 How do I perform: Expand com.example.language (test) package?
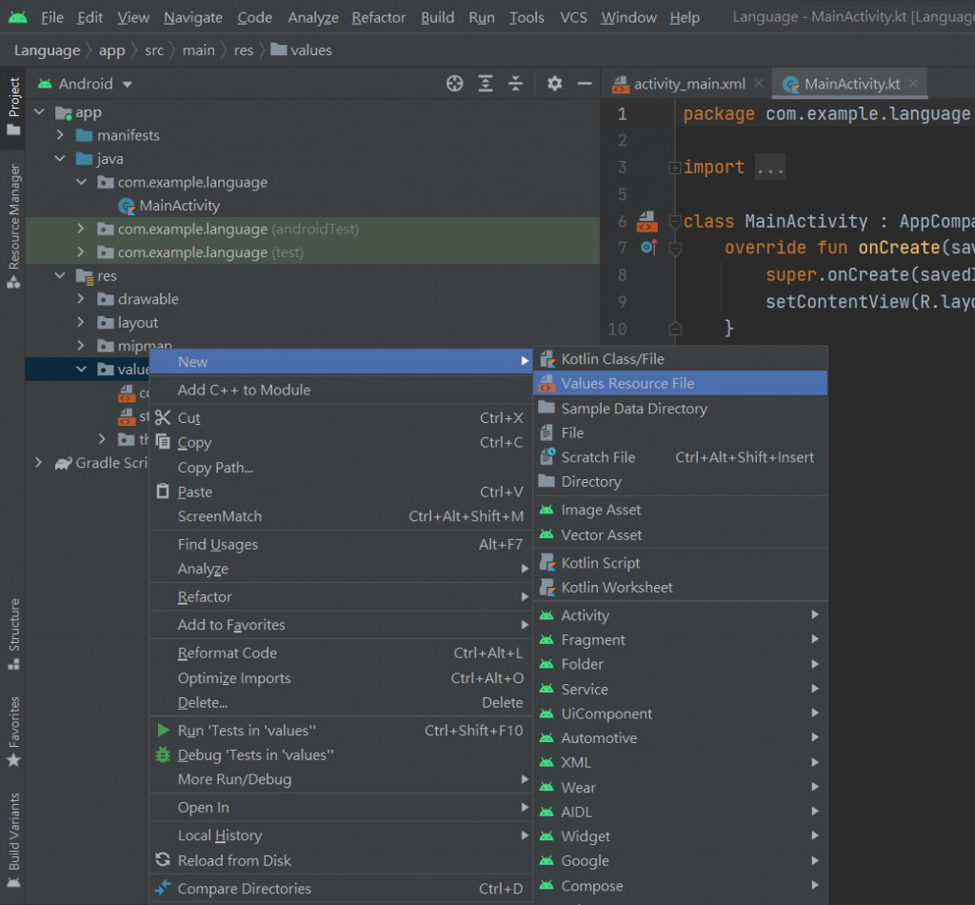point(81,251)
